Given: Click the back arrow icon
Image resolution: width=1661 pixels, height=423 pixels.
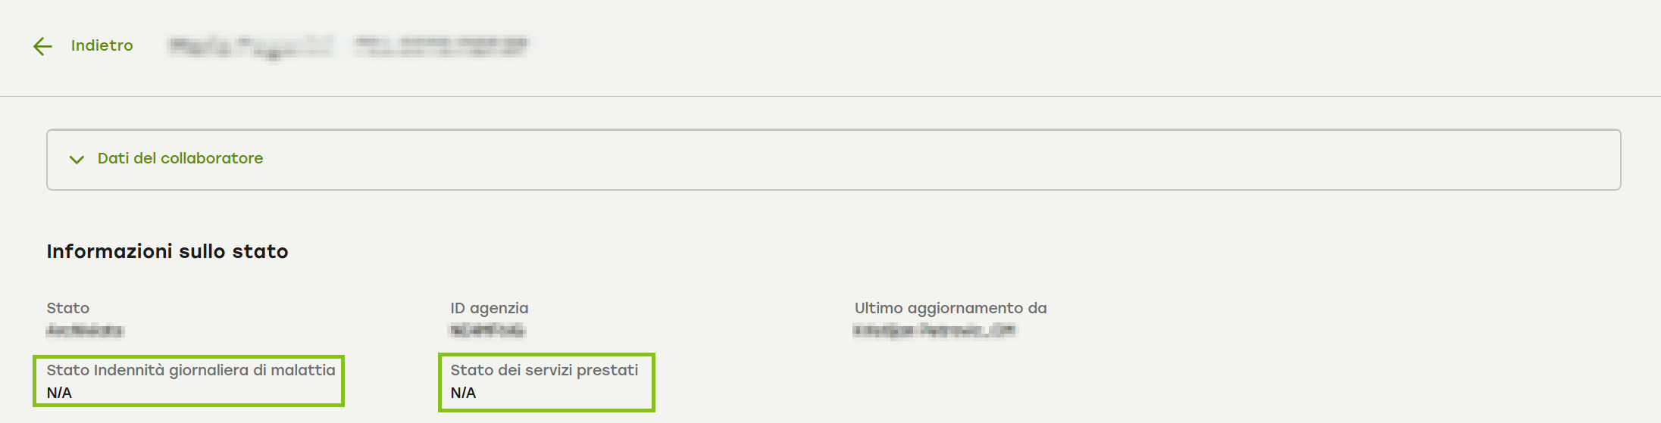Looking at the screenshot, I should pos(42,46).
